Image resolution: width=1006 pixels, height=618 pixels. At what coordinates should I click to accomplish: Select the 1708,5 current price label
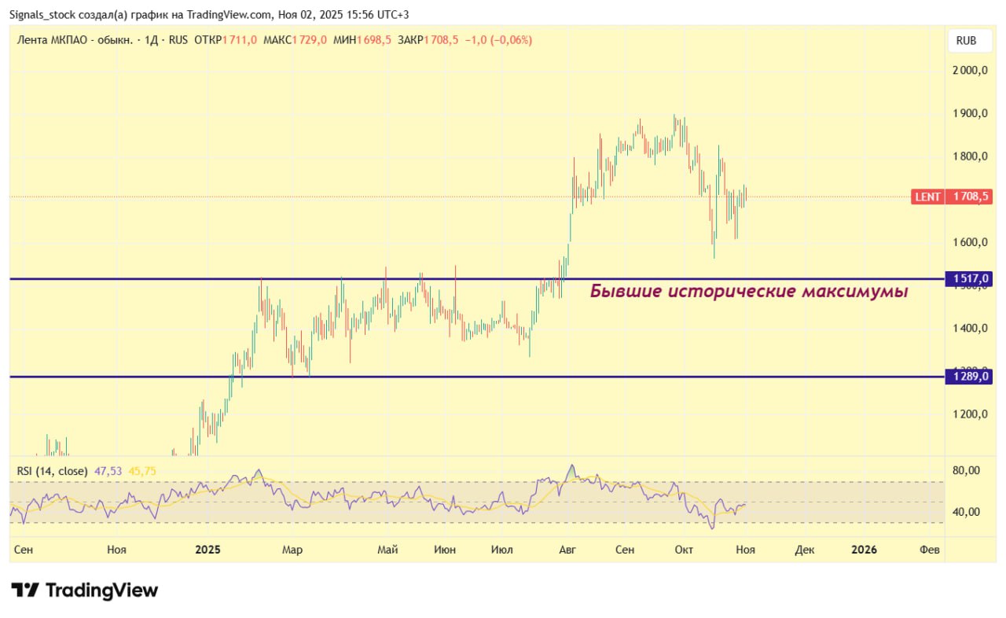[x=971, y=197]
